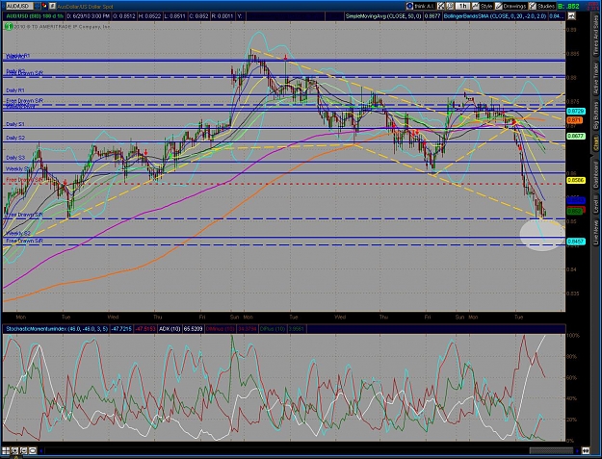Click the StochasticMomentumIndex study label

click(x=56, y=329)
